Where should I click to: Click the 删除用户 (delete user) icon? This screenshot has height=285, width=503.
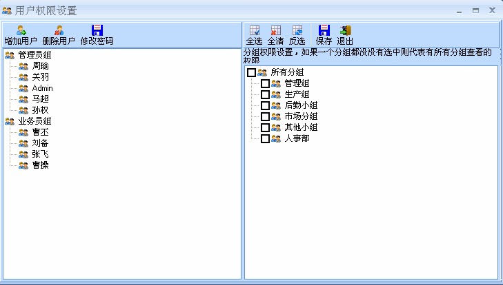(59, 30)
